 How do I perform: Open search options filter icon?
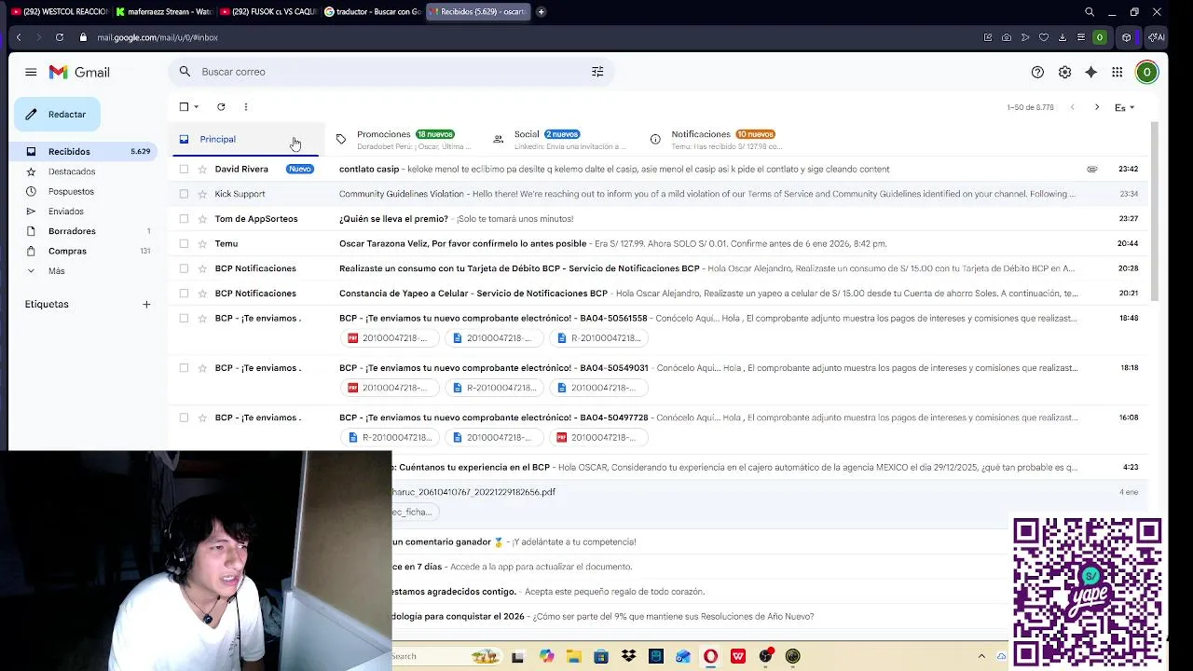point(597,72)
